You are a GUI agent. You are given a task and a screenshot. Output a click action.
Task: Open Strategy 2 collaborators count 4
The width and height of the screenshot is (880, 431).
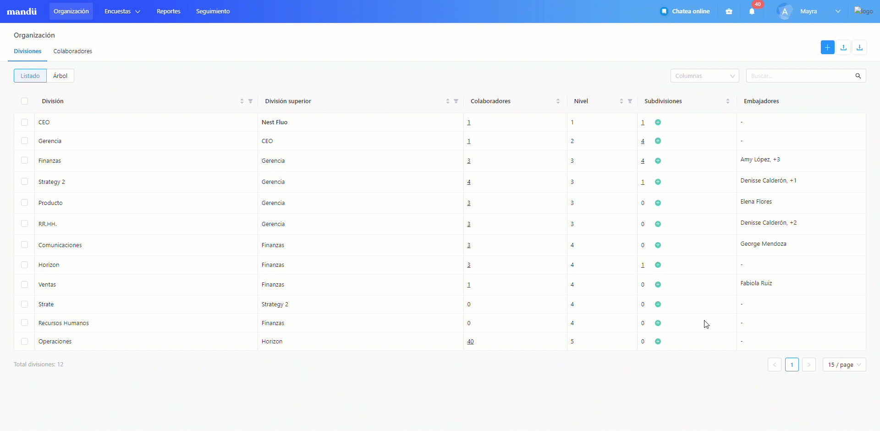click(x=469, y=182)
